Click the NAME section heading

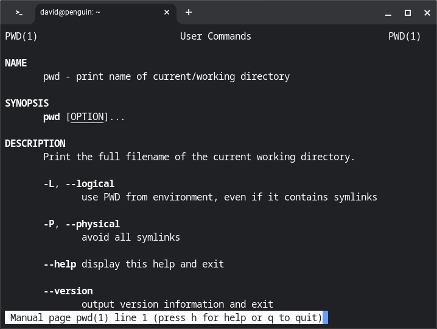click(x=16, y=63)
